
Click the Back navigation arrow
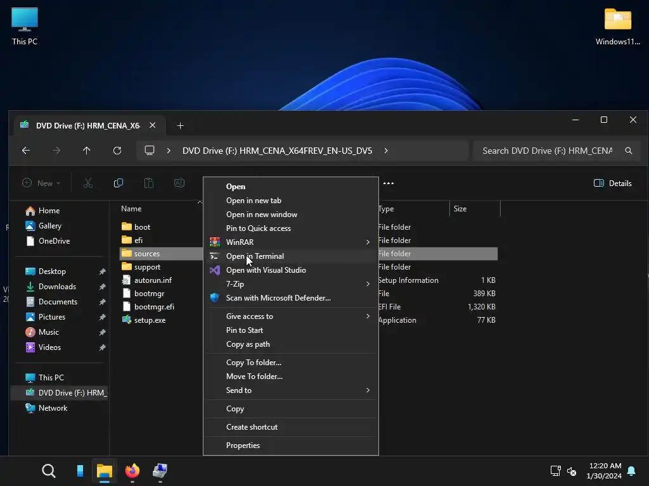(25, 151)
